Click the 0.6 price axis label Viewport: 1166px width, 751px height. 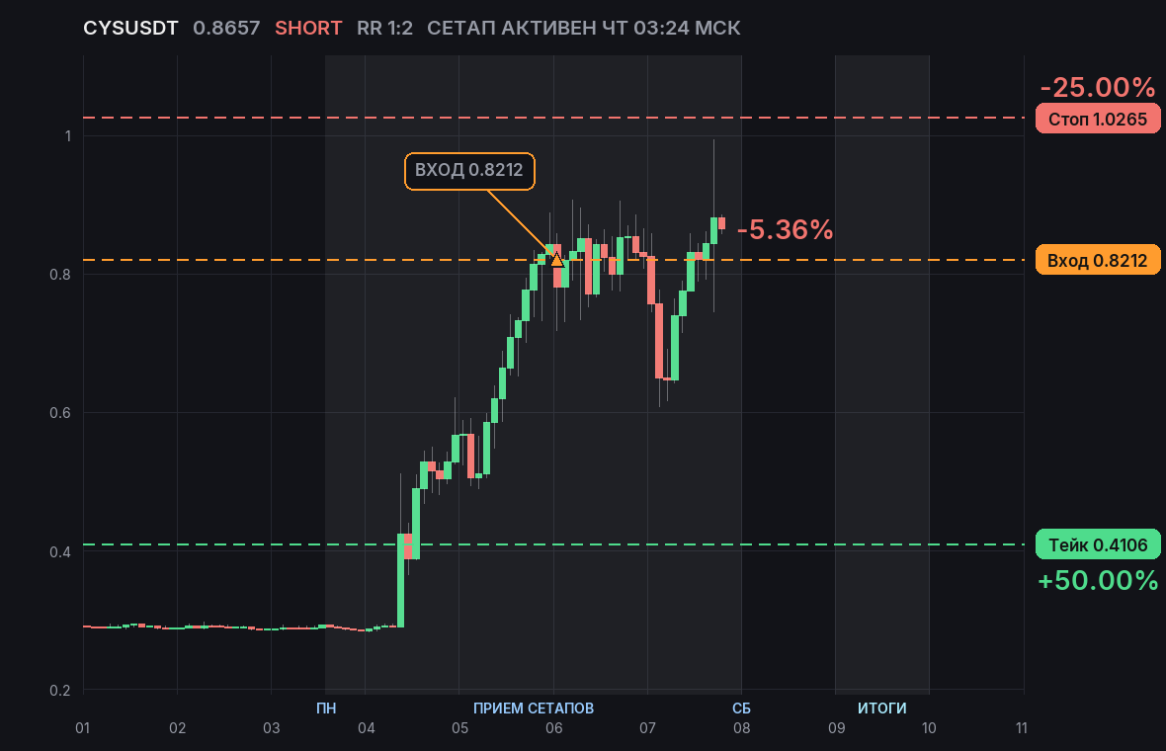pyautogui.click(x=60, y=413)
